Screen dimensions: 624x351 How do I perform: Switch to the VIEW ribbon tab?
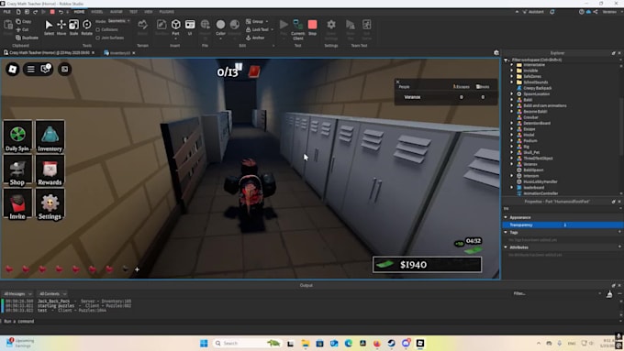click(149, 12)
